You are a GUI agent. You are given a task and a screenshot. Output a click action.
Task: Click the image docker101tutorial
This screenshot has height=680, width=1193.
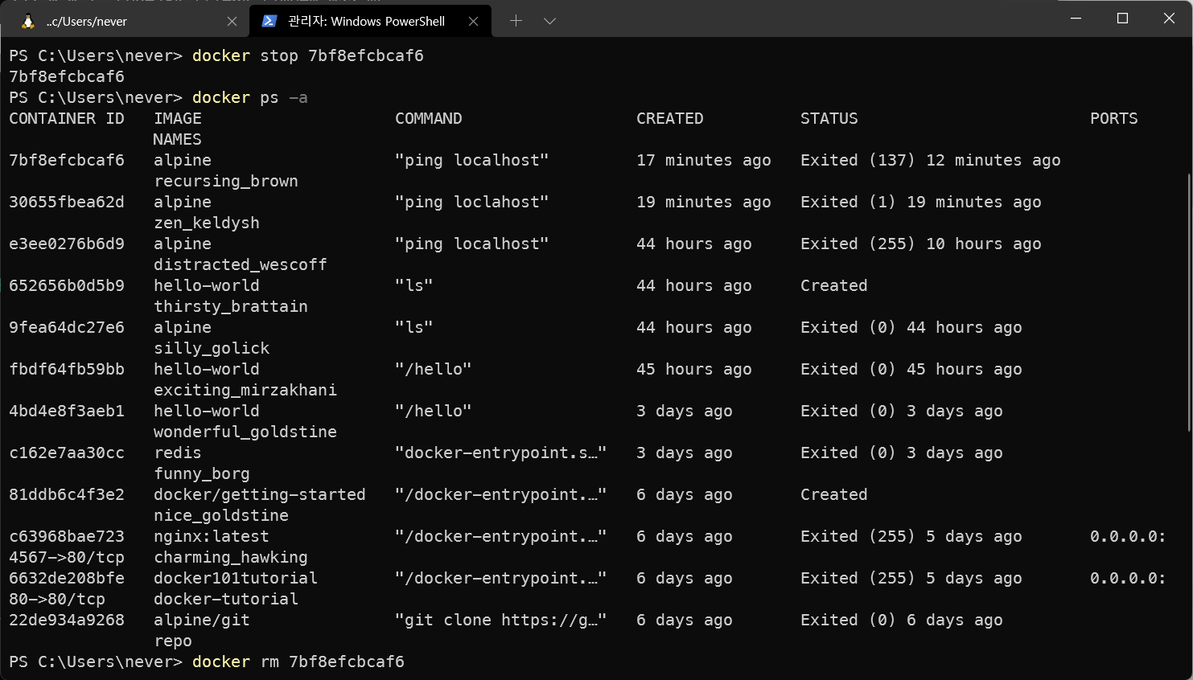(236, 578)
